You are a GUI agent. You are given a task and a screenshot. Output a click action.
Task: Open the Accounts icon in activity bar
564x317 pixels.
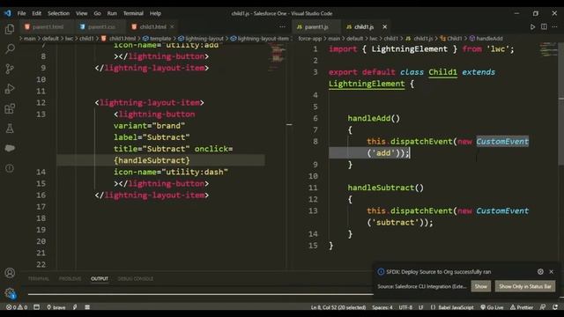pos(10,273)
